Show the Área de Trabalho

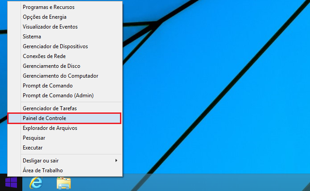(x=65, y=170)
